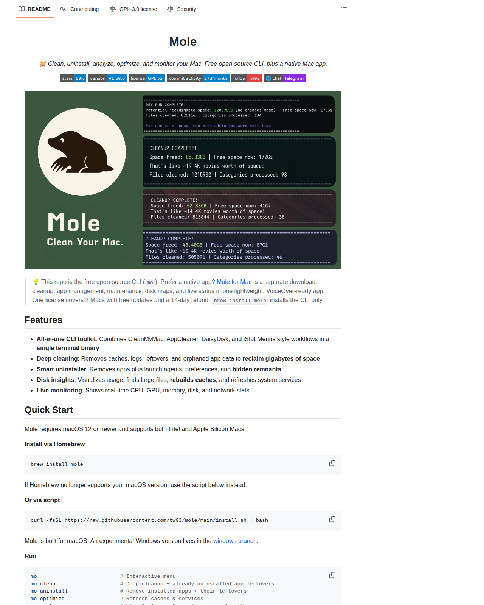Open the README outline list icon
This screenshot has width=484, height=605.
pos(344,9)
